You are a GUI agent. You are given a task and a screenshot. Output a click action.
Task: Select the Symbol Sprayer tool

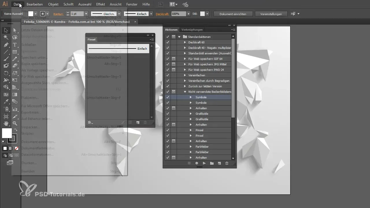tap(6, 109)
